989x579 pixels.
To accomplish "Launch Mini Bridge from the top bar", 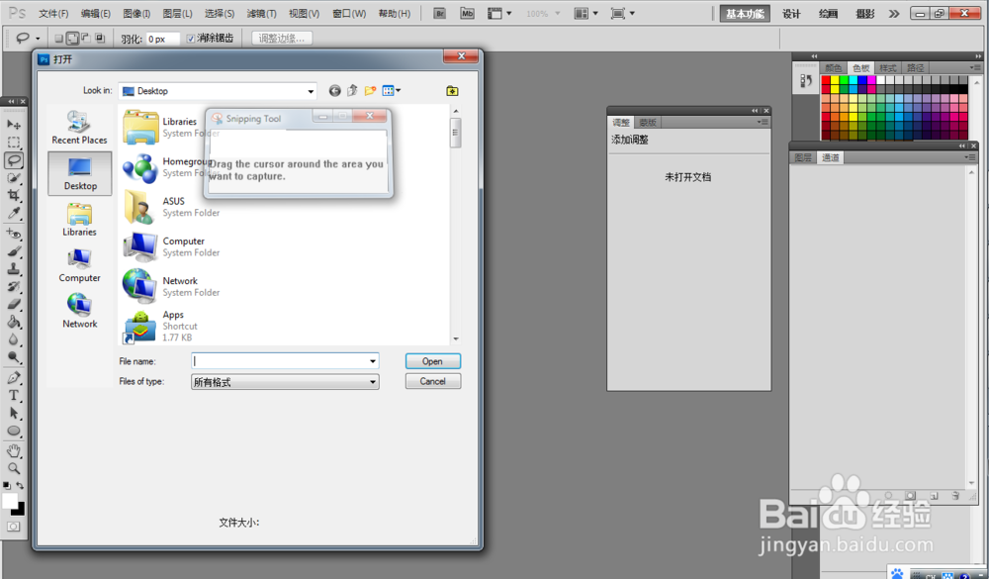I will coord(467,13).
